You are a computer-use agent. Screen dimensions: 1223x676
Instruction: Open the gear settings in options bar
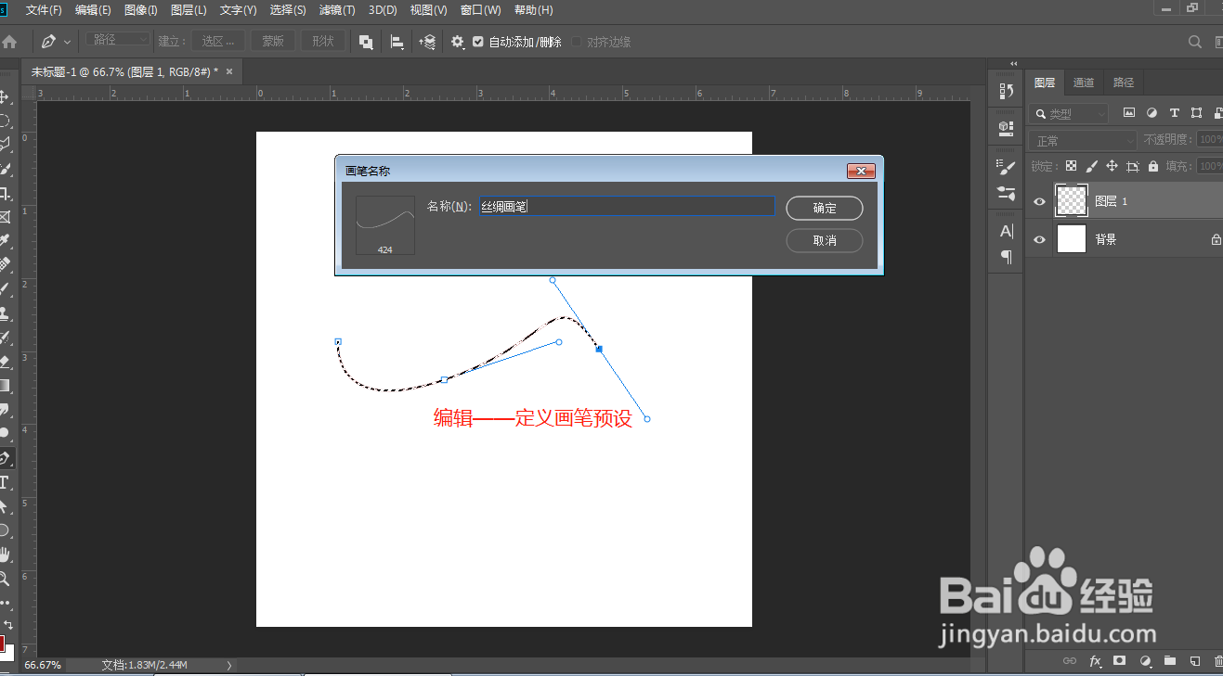tap(457, 42)
